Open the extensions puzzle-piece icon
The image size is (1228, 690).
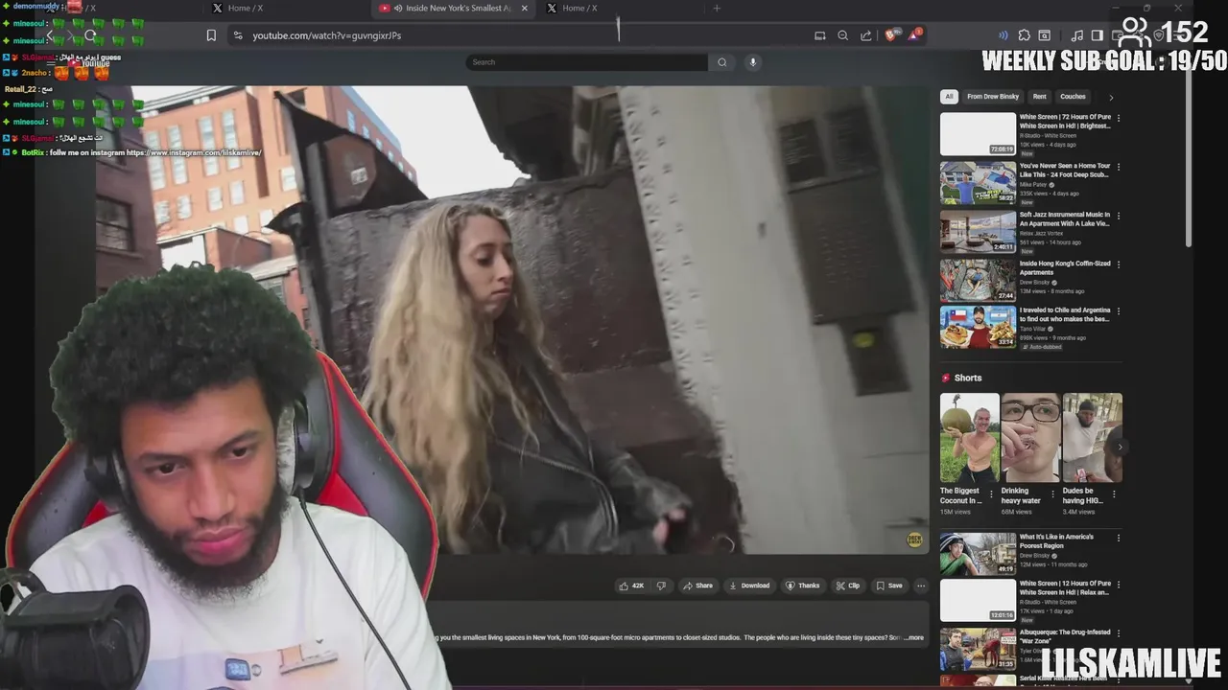tap(1025, 35)
